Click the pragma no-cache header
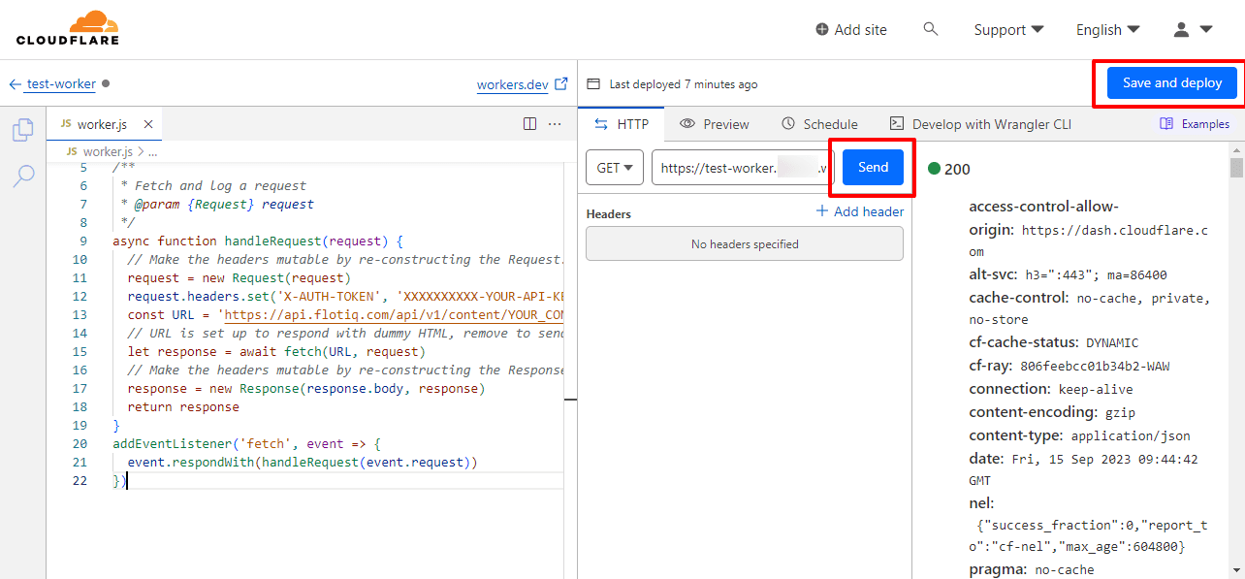 (x=1031, y=569)
